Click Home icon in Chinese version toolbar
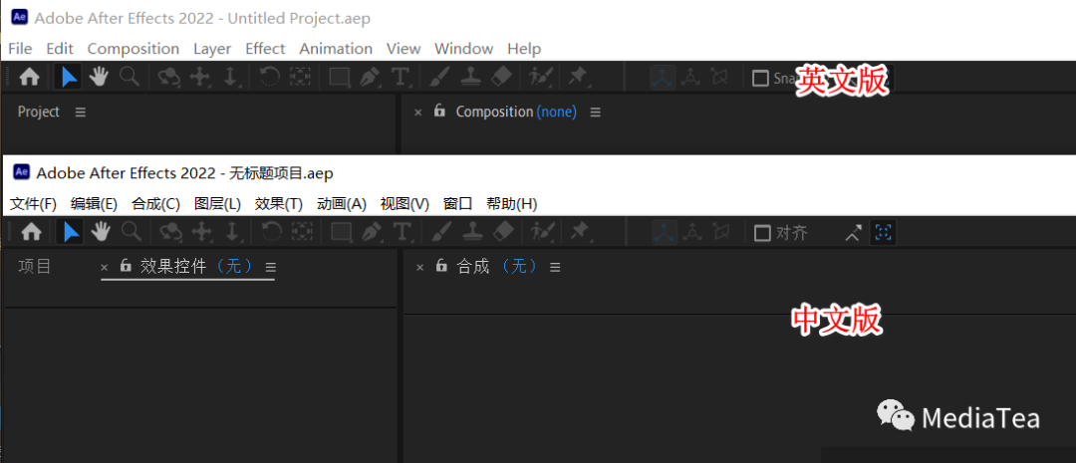The image size is (1076, 463). tap(32, 233)
